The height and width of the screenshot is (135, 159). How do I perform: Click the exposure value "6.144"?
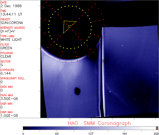coord(6,73)
